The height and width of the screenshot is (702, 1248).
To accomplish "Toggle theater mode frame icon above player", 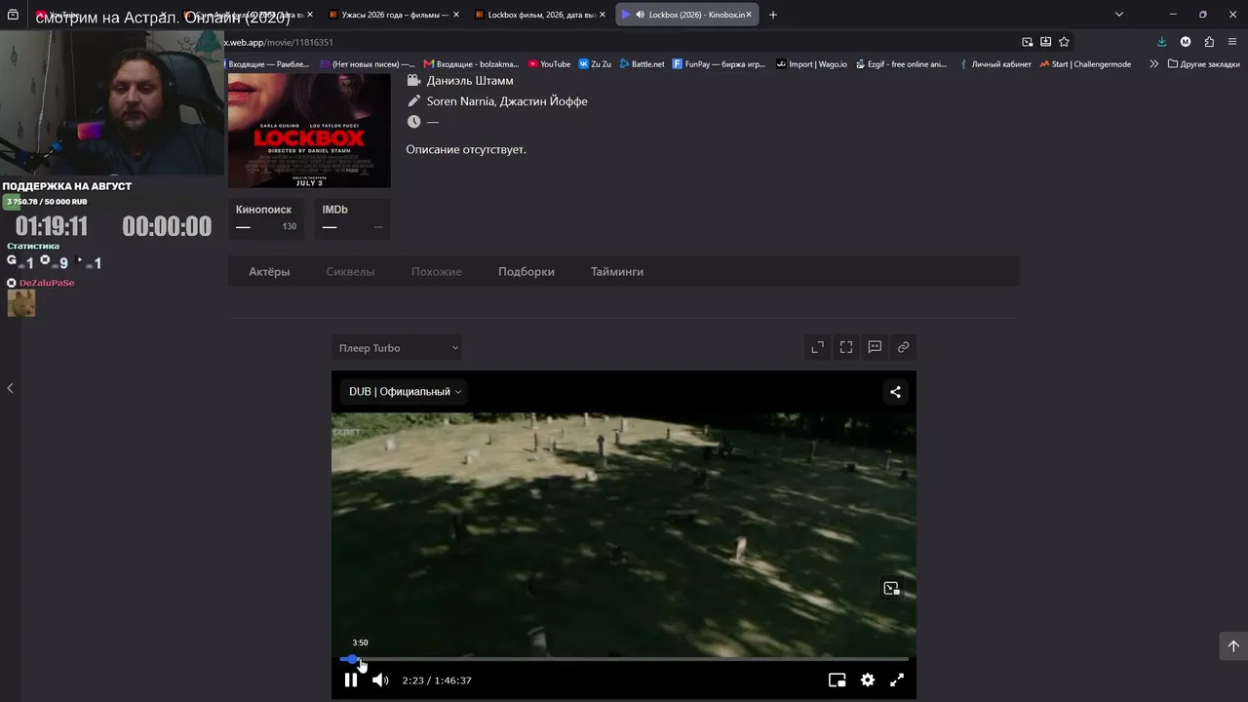I will 846,347.
